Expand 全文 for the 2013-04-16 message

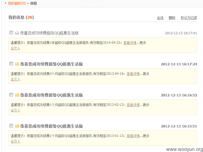[15, 79]
